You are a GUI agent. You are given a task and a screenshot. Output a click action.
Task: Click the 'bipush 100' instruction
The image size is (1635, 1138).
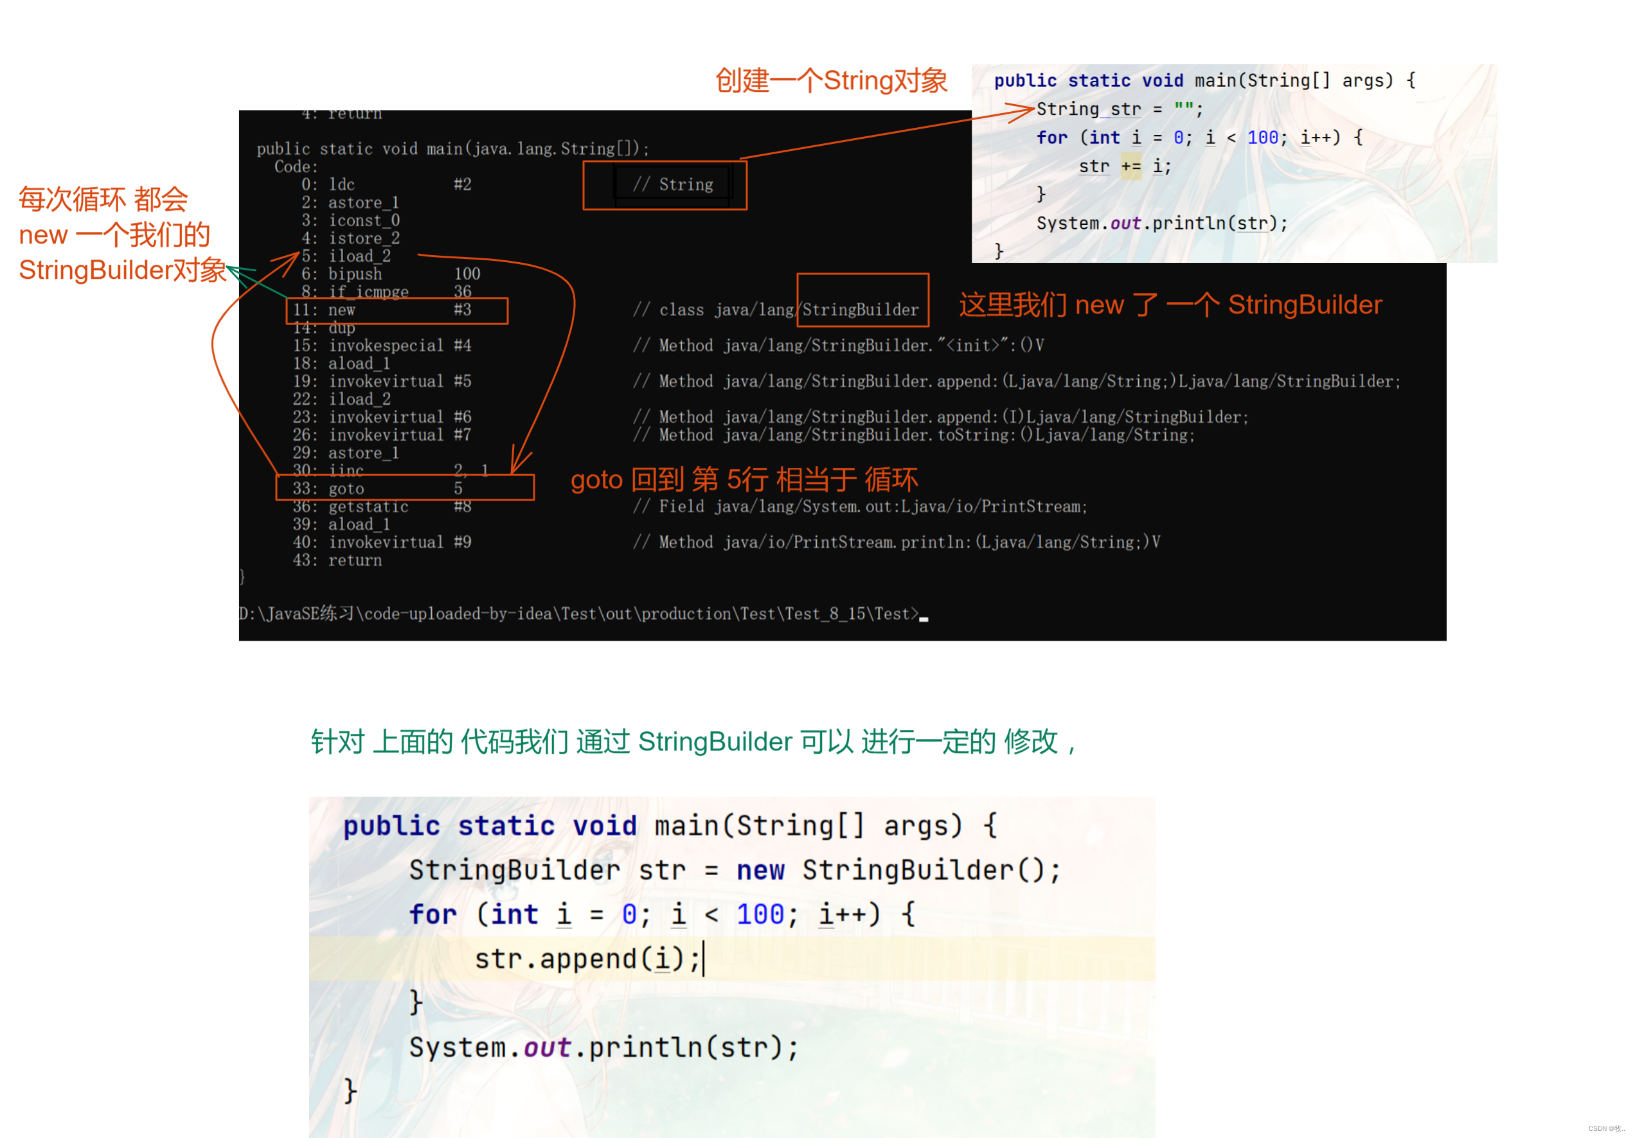point(391,274)
